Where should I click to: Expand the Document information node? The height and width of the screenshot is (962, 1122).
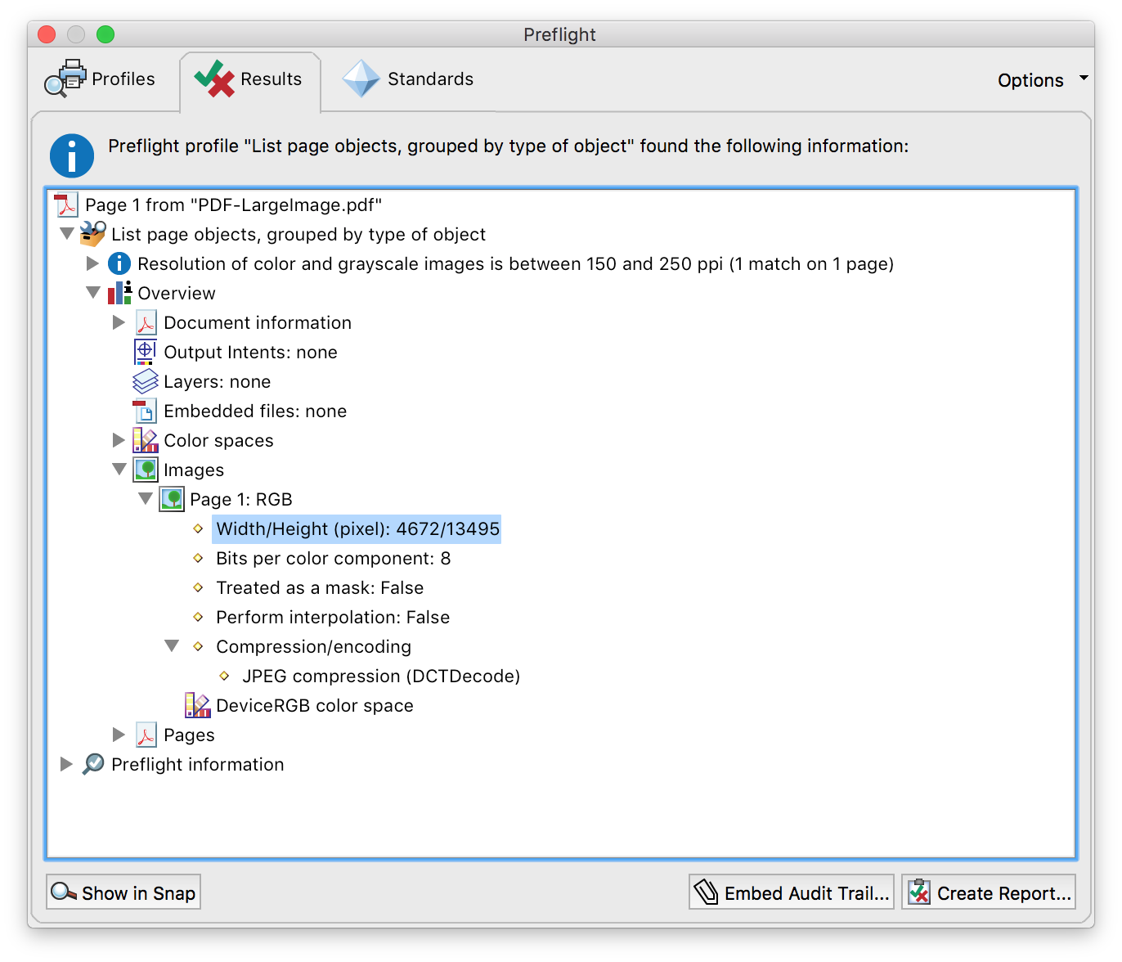coord(119,322)
